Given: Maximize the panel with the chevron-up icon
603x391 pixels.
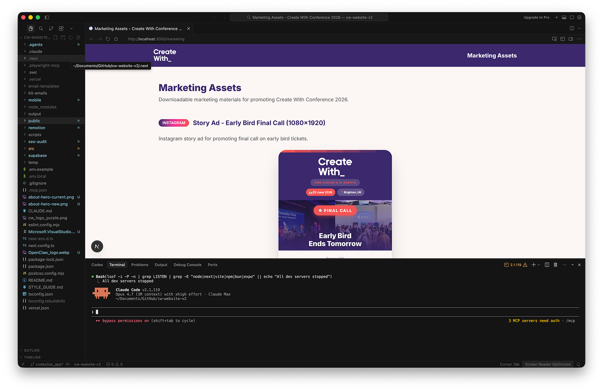Looking at the screenshot, I should click(x=572, y=265).
